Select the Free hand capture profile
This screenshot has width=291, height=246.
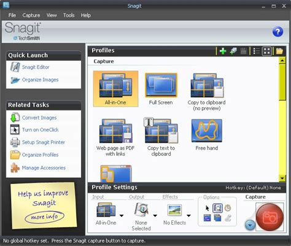click(x=207, y=135)
